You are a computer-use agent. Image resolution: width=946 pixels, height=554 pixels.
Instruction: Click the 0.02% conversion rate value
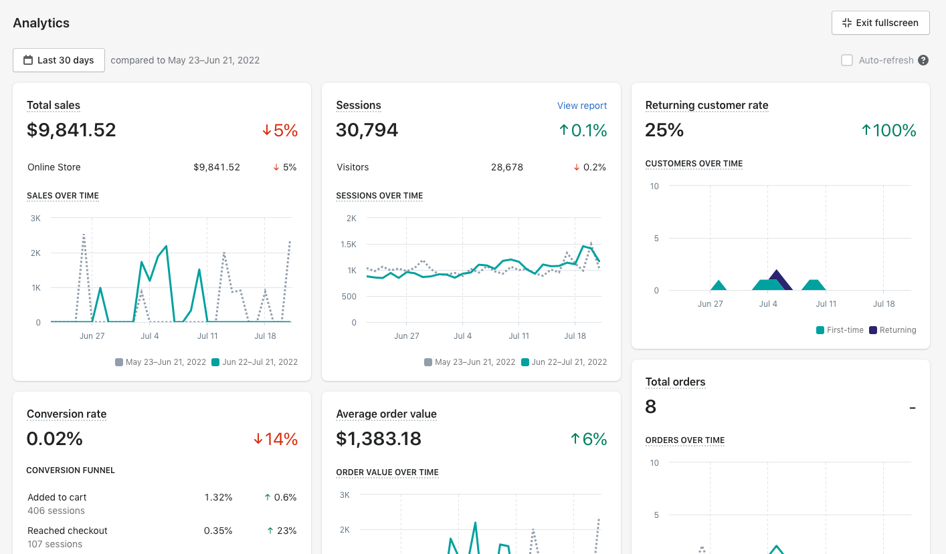[55, 438]
